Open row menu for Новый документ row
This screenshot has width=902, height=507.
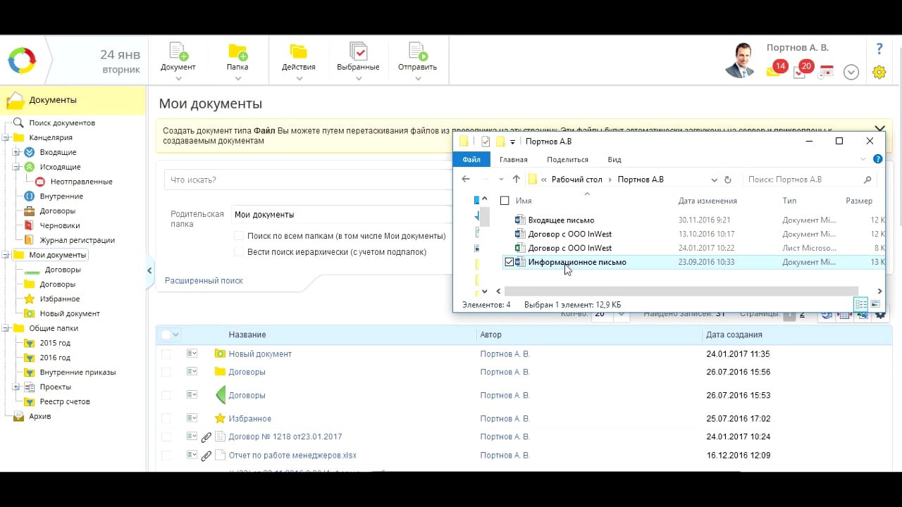click(x=192, y=353)
